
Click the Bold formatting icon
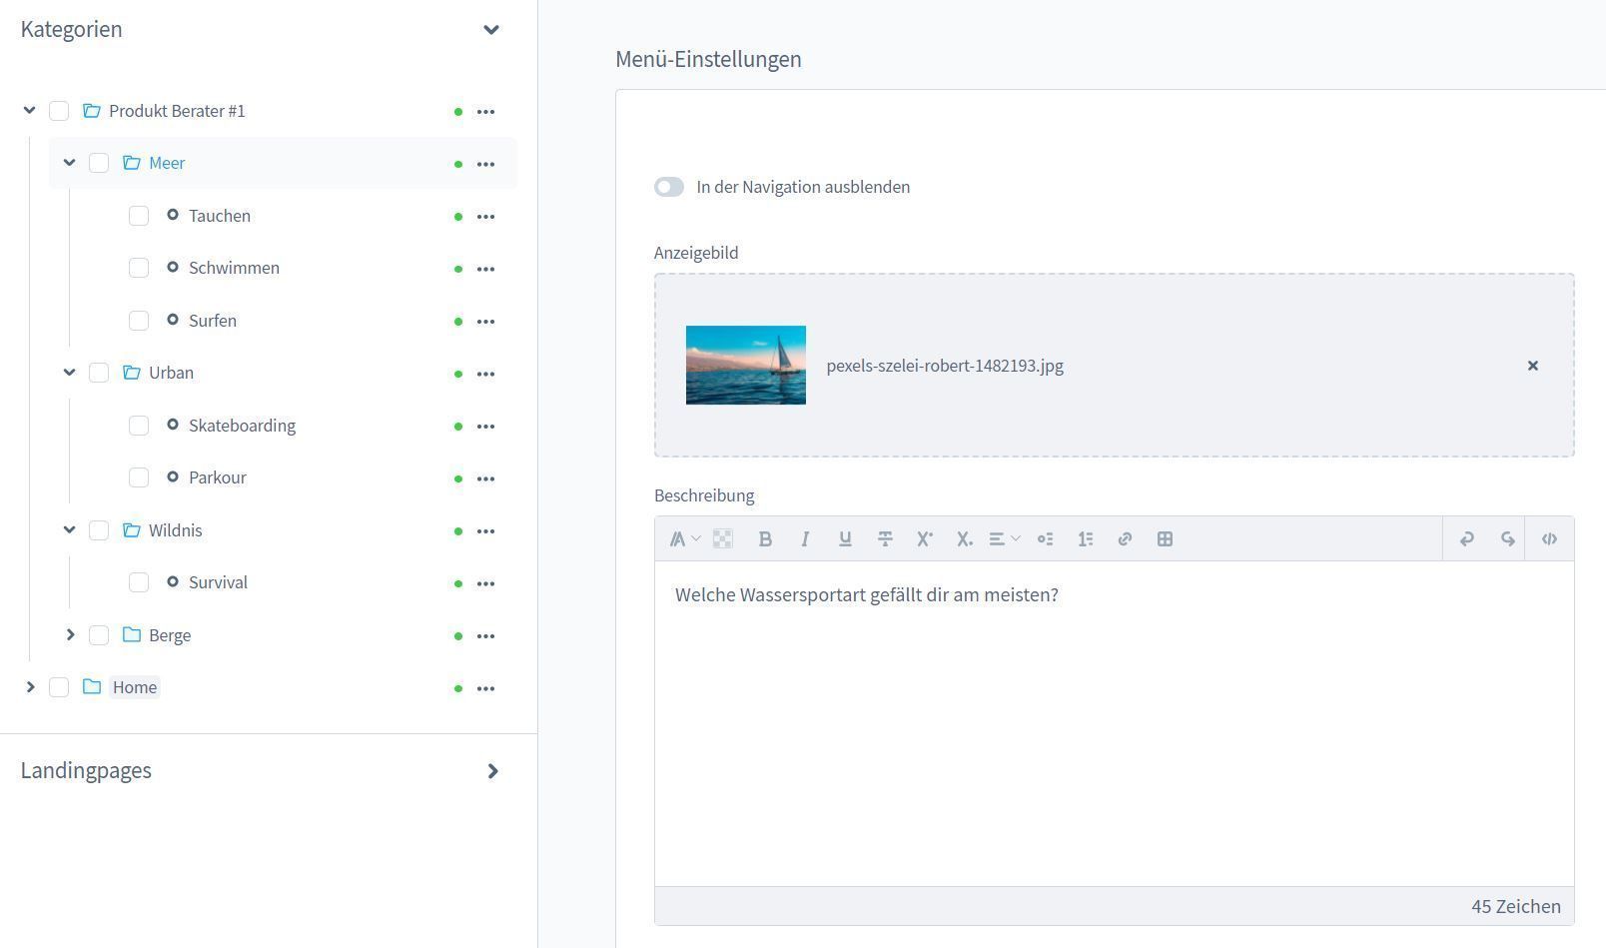pyautogui.click(x=765, y=539)
